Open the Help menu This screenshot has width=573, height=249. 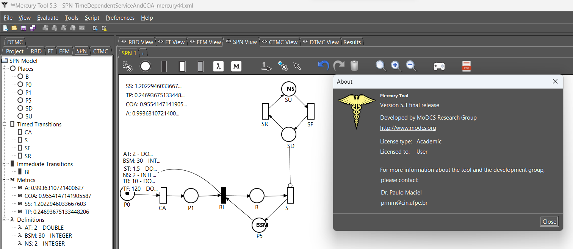coord(147,18)
